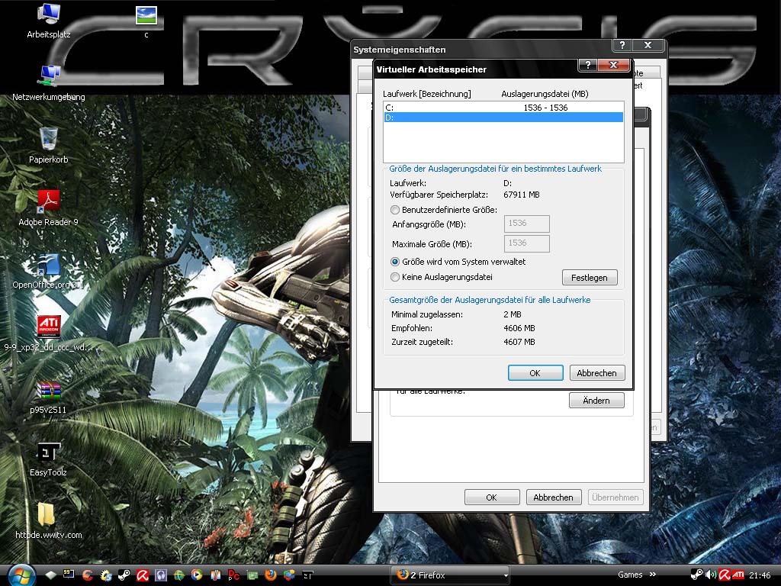Open the Netzwerkumgebung desktop icon

[49, 82]
